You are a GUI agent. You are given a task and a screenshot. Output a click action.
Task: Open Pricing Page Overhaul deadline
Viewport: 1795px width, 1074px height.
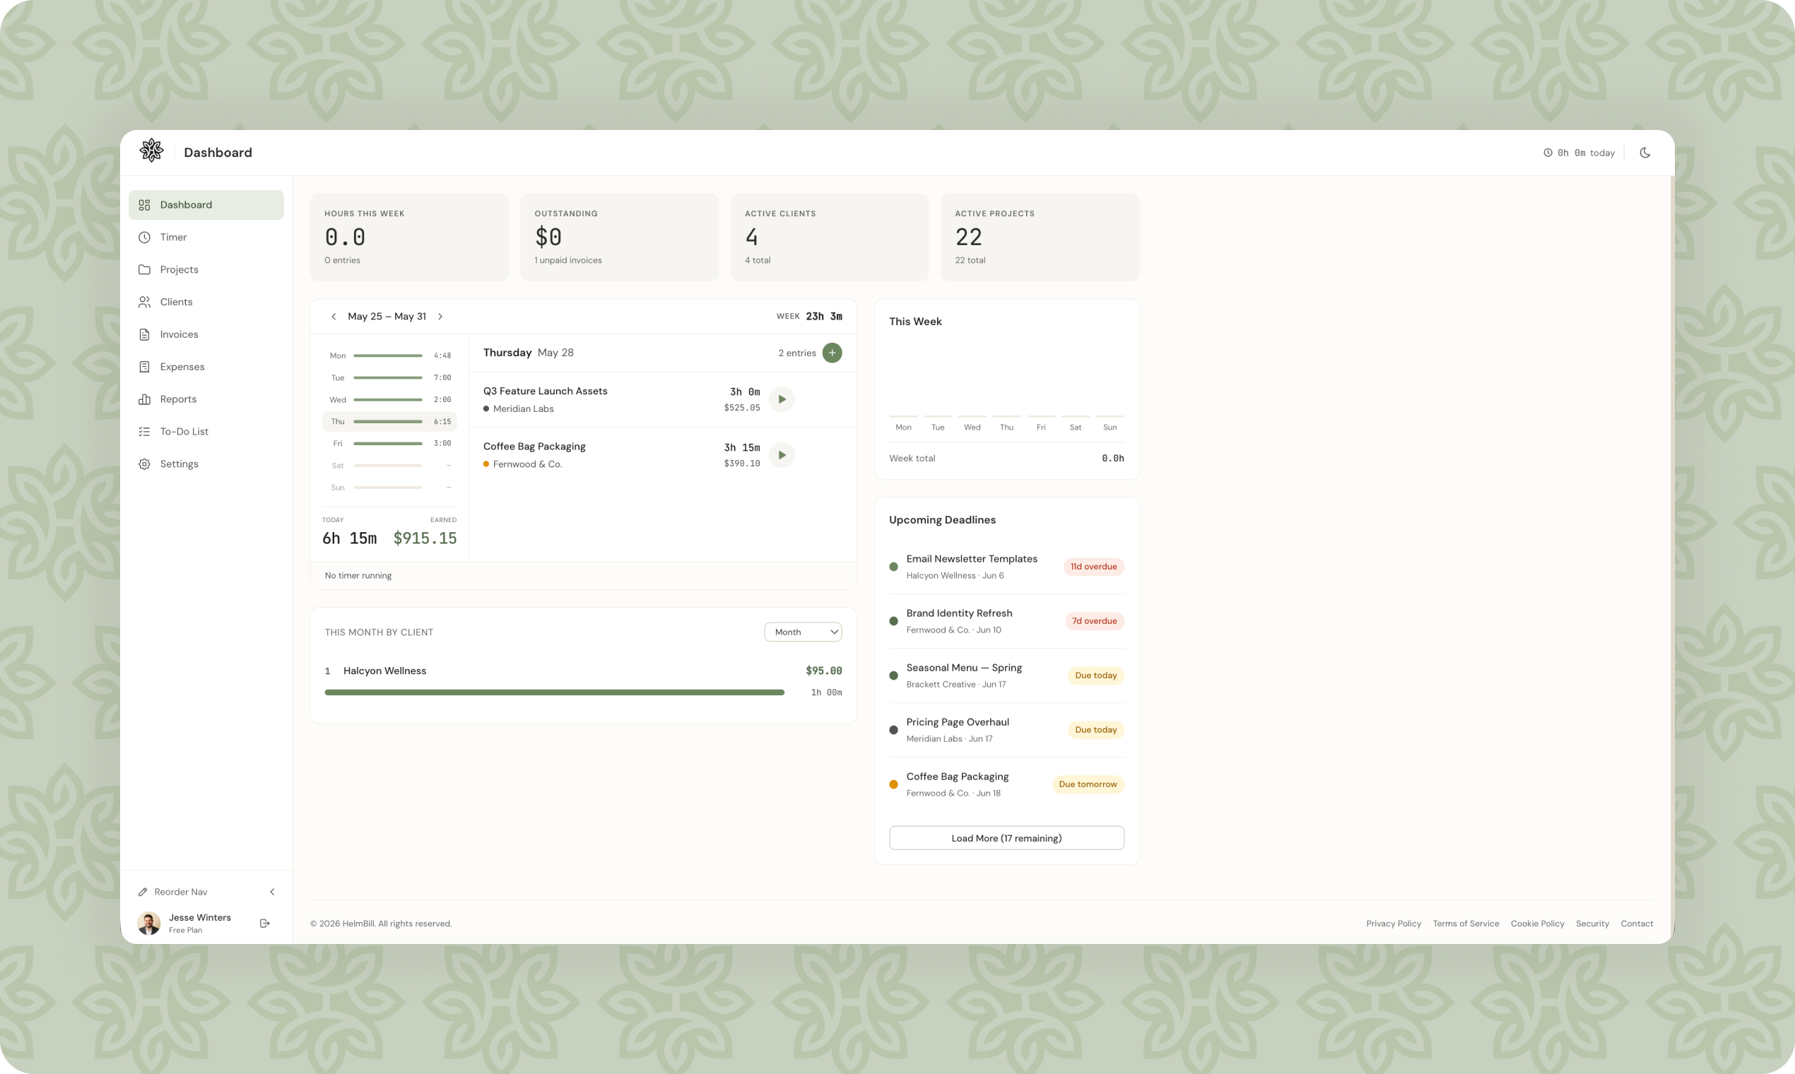[x=1007, y=730]
